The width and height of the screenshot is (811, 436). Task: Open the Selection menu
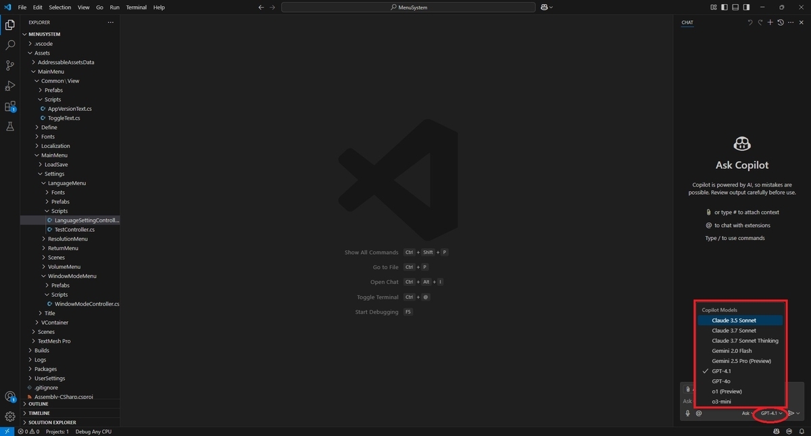tap(59, 7)
